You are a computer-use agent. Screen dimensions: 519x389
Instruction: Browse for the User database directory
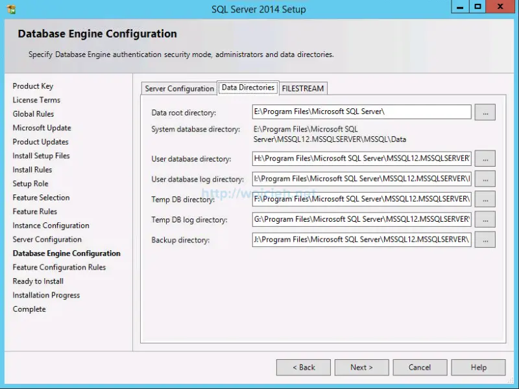485,159
